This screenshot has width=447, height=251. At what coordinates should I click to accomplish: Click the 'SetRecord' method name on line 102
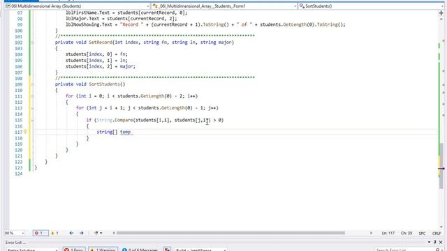click(101, 43)
